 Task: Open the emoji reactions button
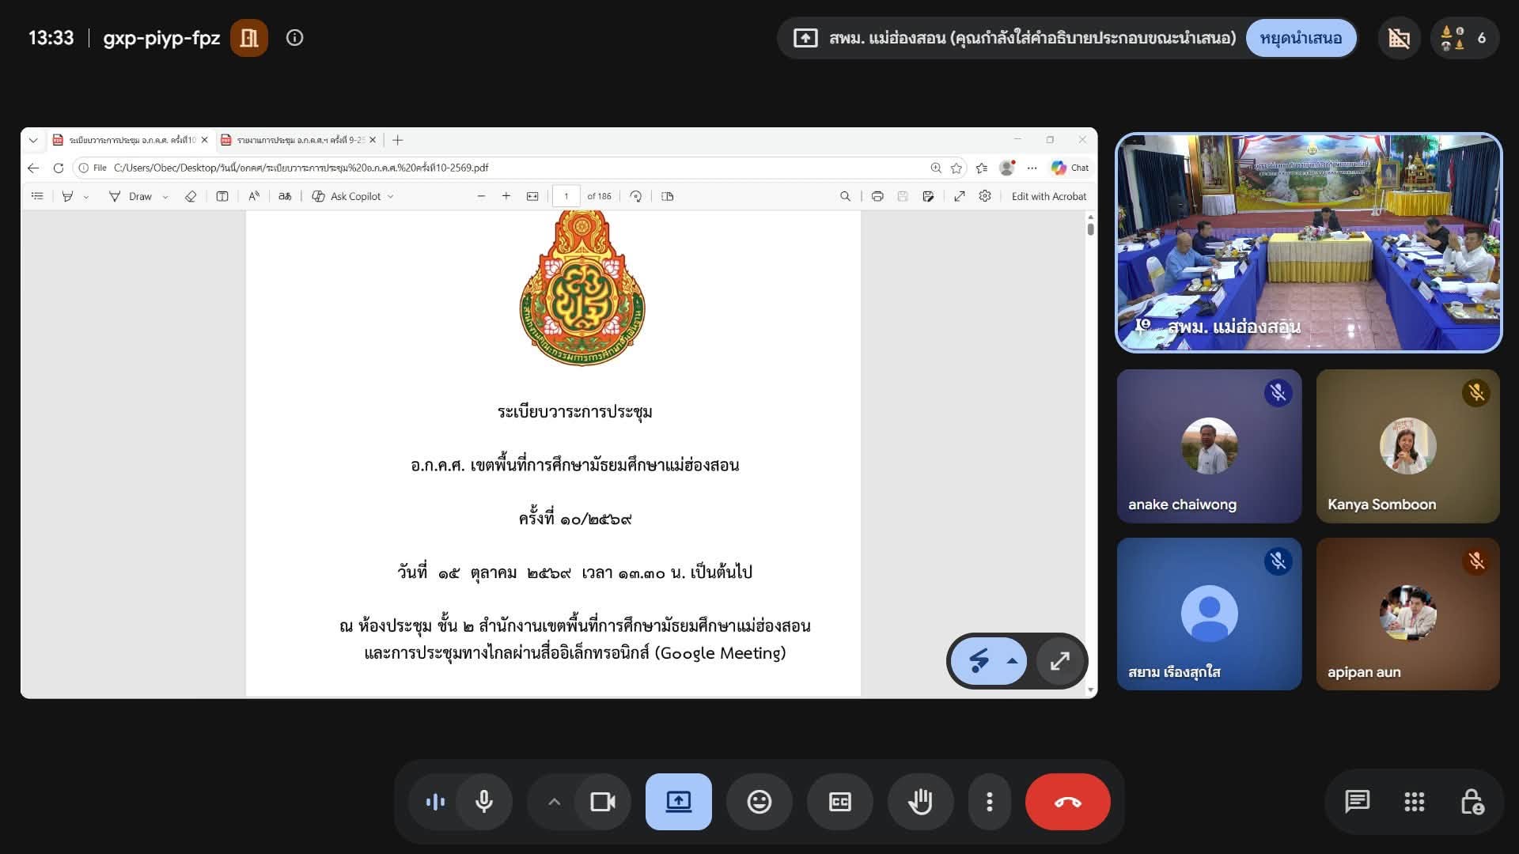point(759,802)
